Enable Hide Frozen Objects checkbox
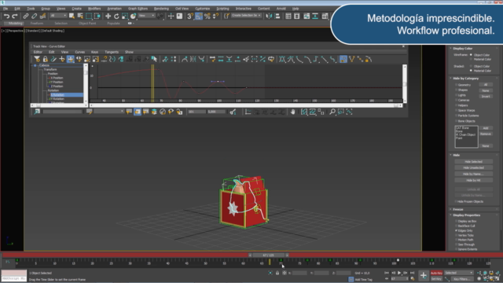Viewport: 503px width, 283px height. [456, 201]
